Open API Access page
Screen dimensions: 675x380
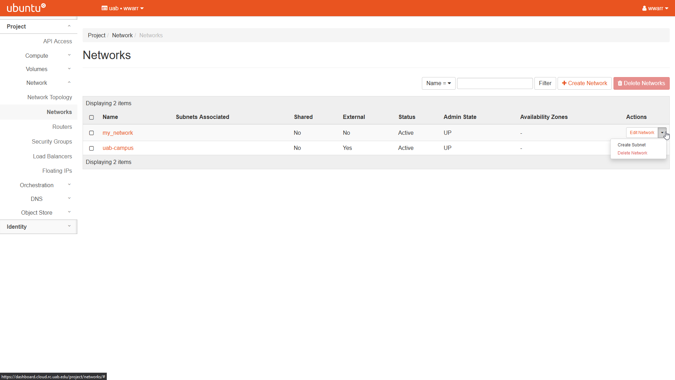pos(57,41)
